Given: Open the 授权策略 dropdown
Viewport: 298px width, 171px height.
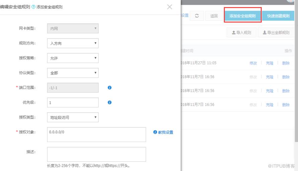Looking at the screenshot, I should point(73,58).
